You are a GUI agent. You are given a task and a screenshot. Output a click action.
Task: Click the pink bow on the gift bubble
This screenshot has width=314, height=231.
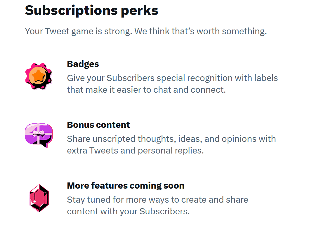(39, 133)
